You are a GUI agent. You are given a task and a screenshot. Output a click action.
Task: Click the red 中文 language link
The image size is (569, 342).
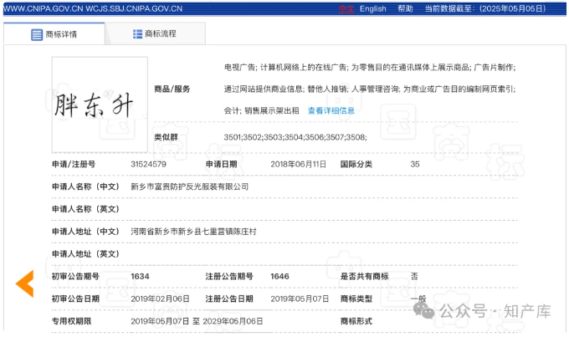346,8
